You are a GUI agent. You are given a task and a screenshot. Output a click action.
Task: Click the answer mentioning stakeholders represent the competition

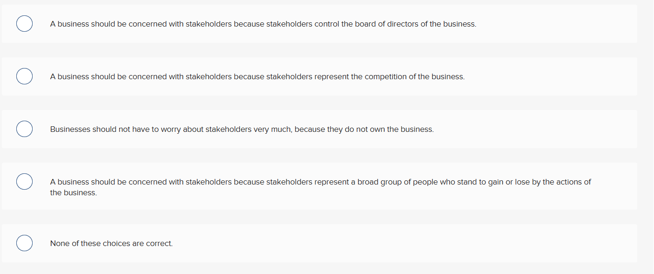point(258,76)
